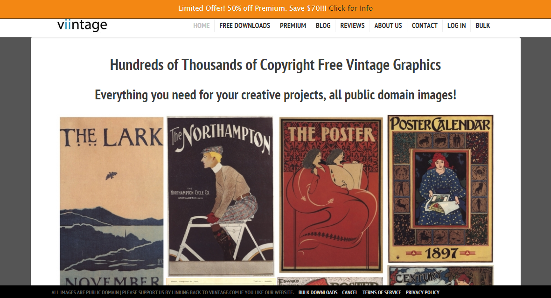Open the Contact page

pyautogui.click(x=424, y=26)
